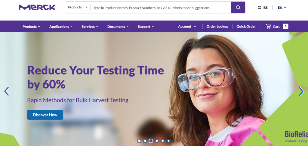Open the Documents navigation menu
This screenshot has height=146, width=308.
(x=118, y=27)
